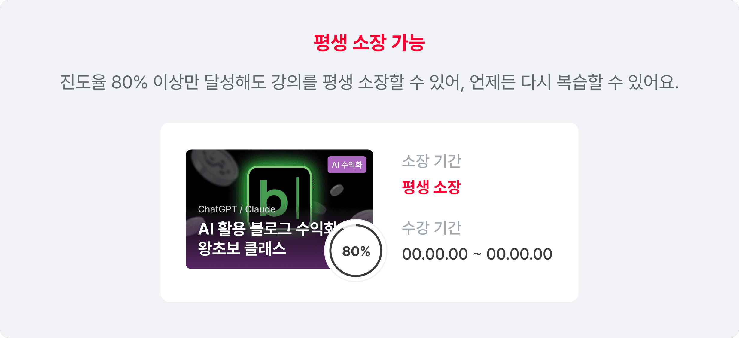This screenshot has width=739, height=338.
Task: Click the 'ChatGPT / Claude' caption text
Action: pyautogui.click(x=237, y=209)
